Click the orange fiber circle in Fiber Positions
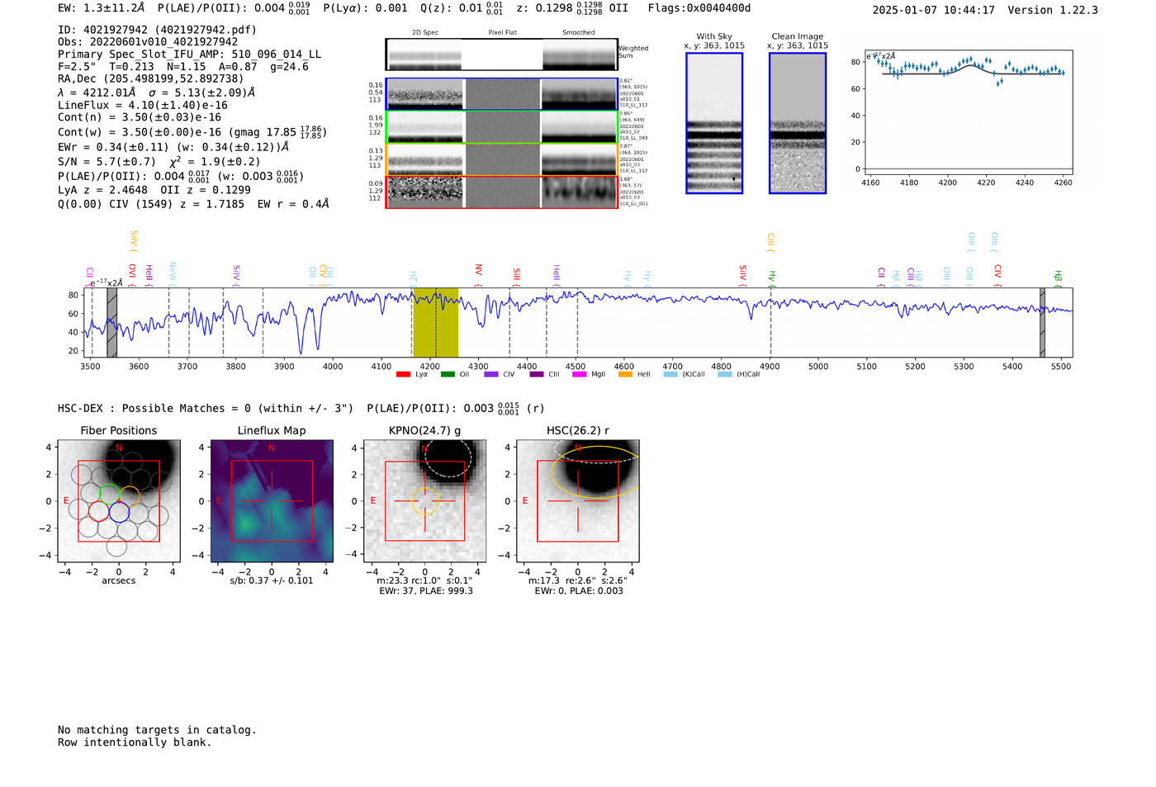 click(130, 496)
